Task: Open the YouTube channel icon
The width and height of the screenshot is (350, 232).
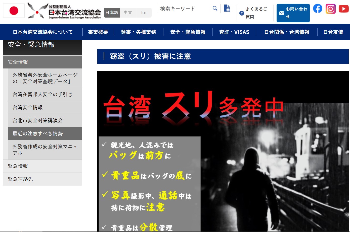Action: (x=343, y=8)
